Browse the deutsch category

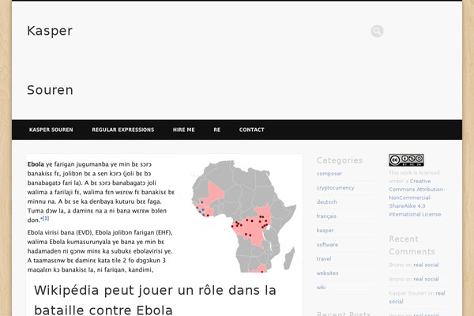327,202
